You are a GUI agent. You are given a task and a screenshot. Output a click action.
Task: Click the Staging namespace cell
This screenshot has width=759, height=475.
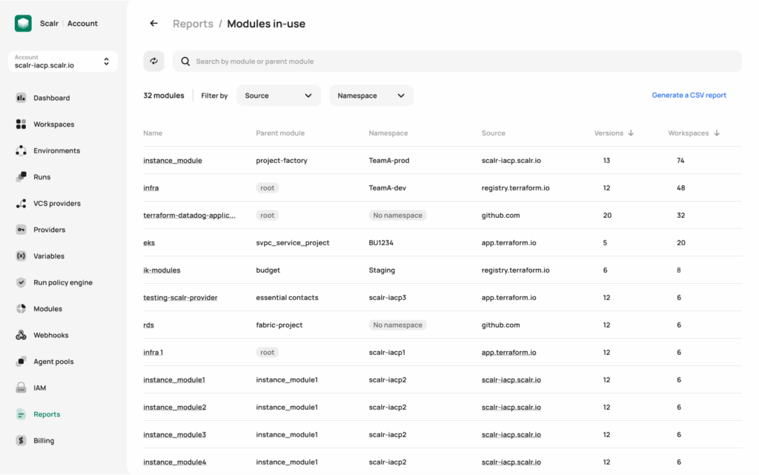tap(382, 270)
